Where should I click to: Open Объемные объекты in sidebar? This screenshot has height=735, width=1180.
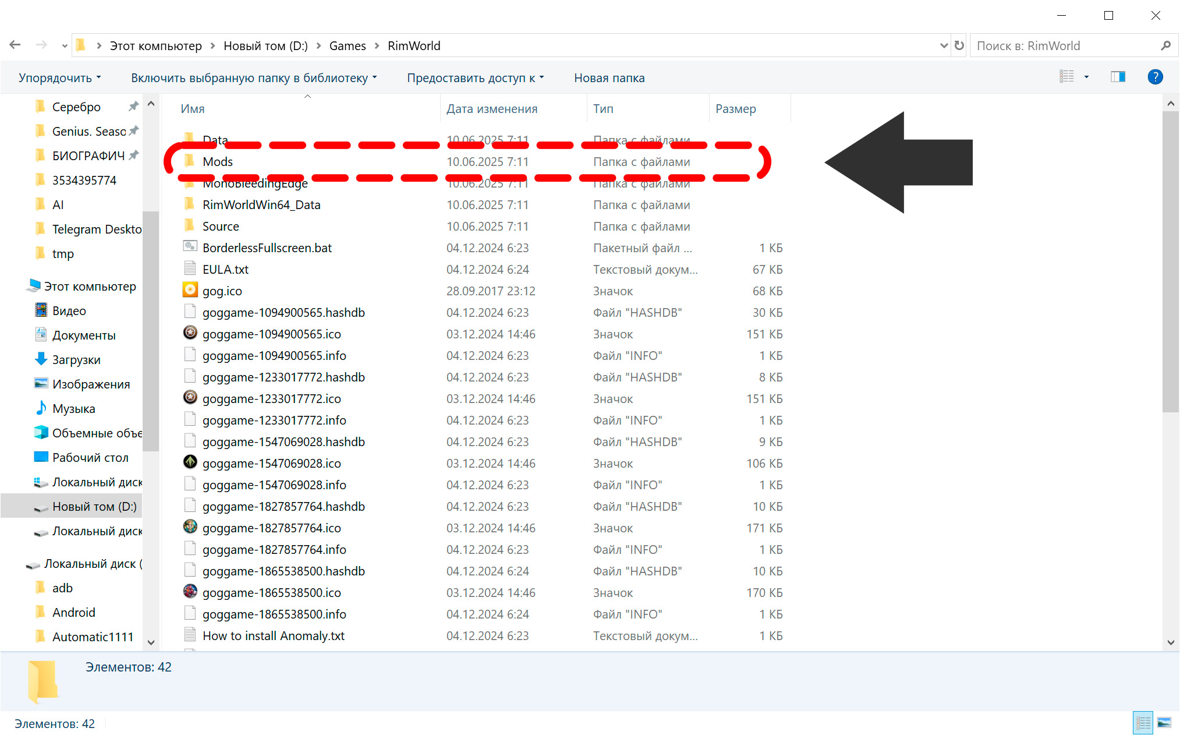97,433
